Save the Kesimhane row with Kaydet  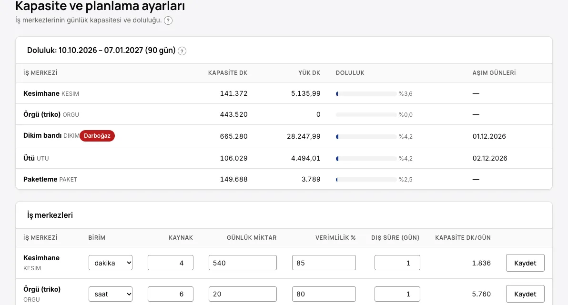pyautogui.click(x=525, y=263)
